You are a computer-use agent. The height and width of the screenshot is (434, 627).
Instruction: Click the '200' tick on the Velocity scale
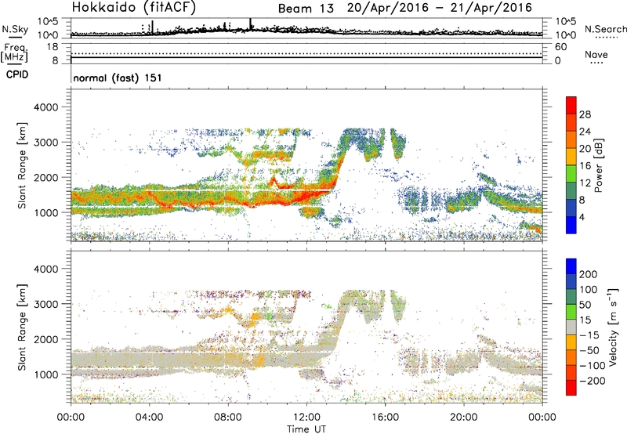[x=589, y=274]
